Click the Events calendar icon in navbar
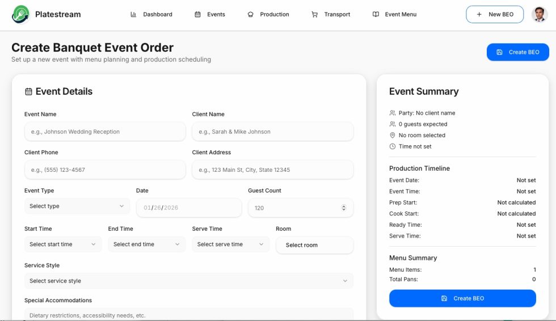Viewport: 556px width, 321px height. point(197,15)
